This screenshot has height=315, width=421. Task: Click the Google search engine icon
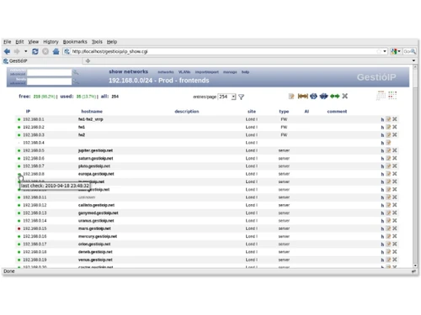point(394,51)
